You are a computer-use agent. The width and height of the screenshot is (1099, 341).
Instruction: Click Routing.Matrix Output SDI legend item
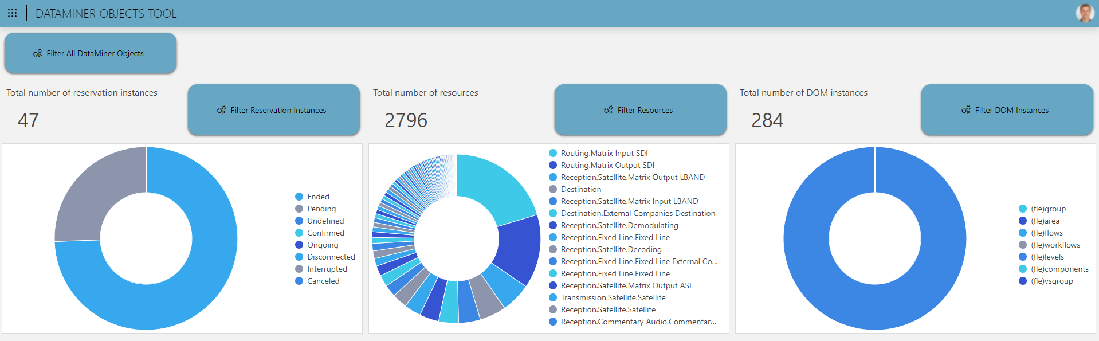pyautogui.click(x=602, y=165)
